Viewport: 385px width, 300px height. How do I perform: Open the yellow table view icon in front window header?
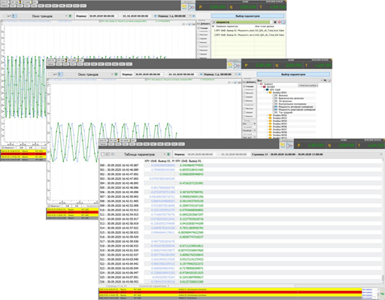(x=283, y=145)
